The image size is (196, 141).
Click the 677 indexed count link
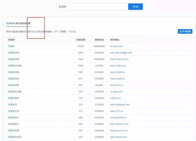click(x=56, y=32)
